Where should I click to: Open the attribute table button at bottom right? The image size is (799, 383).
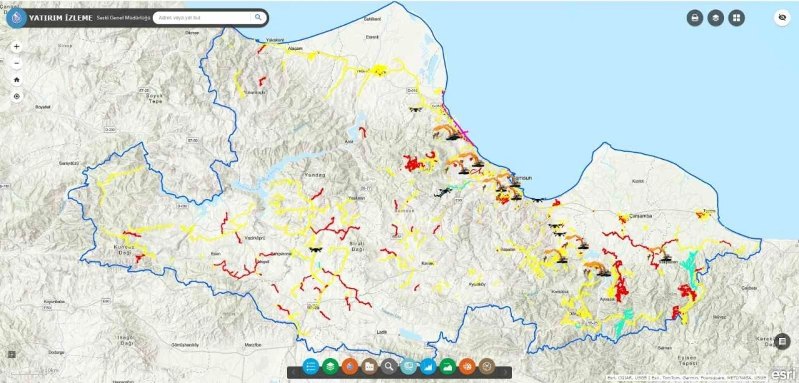coord(782,341)
